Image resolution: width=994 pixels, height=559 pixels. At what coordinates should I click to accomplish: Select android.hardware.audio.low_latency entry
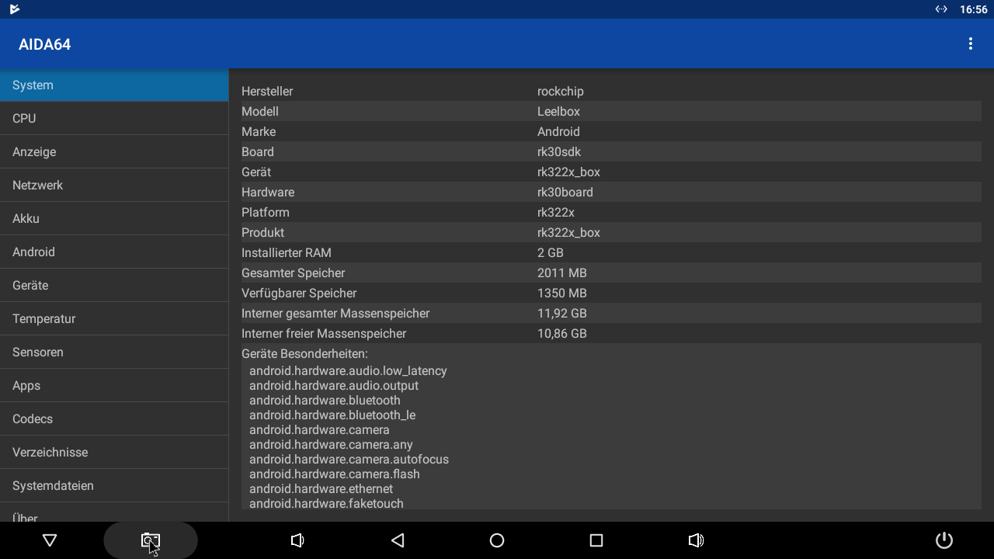click(x=348, y=371)
